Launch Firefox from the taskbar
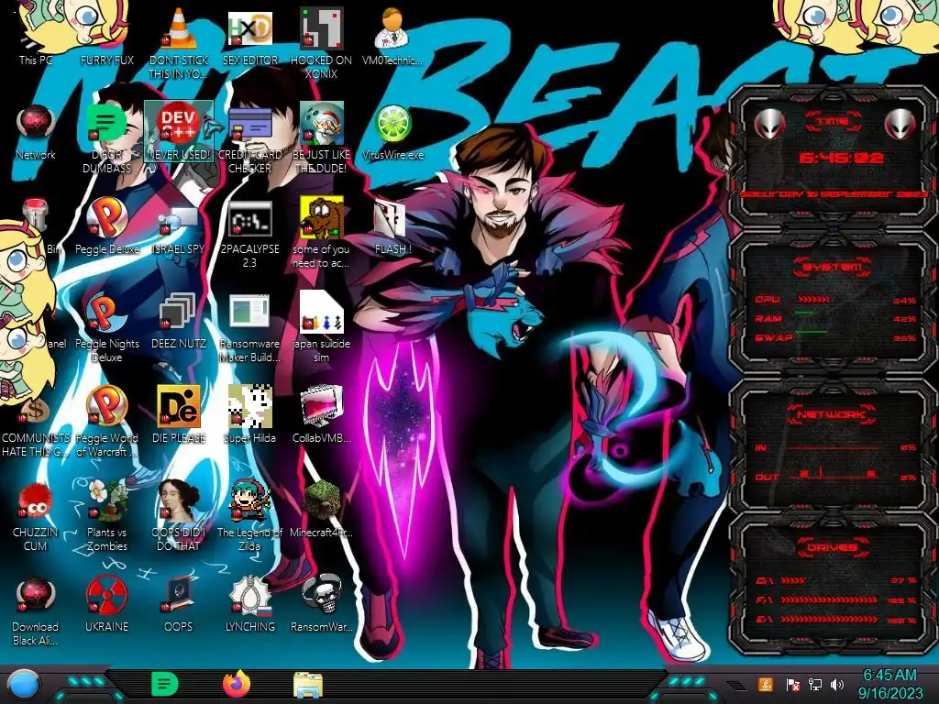The height and width of the screenshot is (704, 939). coord(237,684)
